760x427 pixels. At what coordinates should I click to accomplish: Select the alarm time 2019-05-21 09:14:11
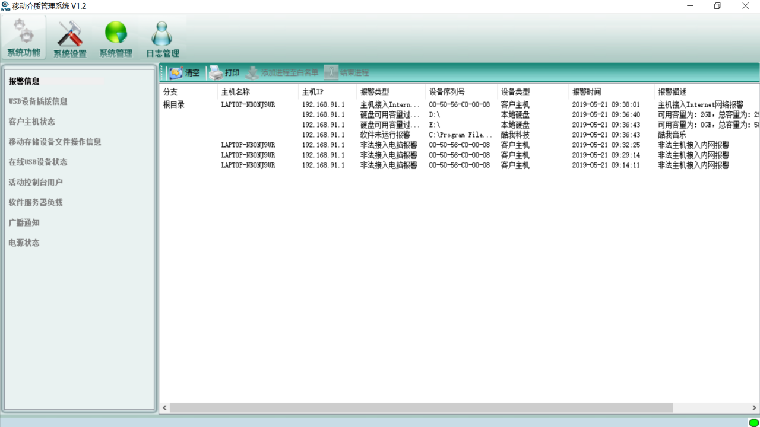coord(606,165)
